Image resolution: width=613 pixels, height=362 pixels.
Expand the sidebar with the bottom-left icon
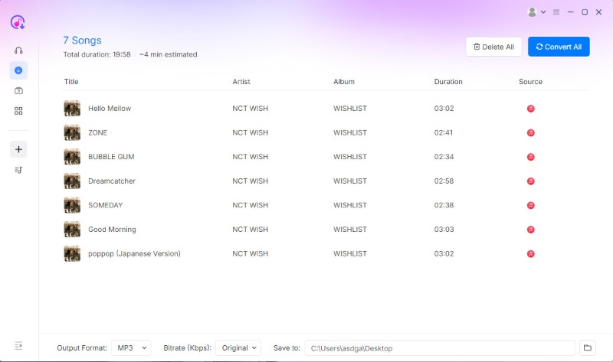pyautogui.click(x=18, y=346)
